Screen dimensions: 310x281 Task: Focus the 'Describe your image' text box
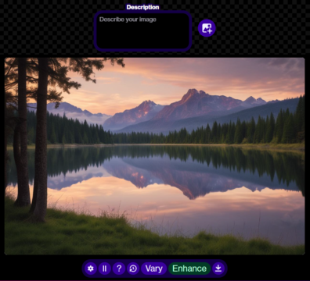click(x=142, y=31)
